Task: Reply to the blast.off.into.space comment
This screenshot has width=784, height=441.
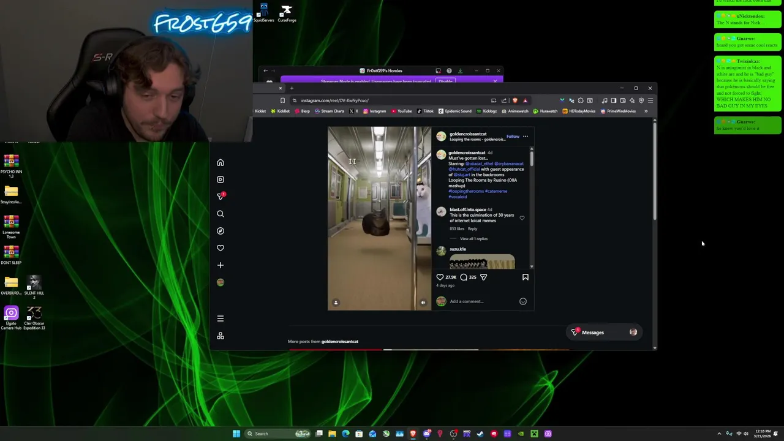Action: (x=472, y=228)
